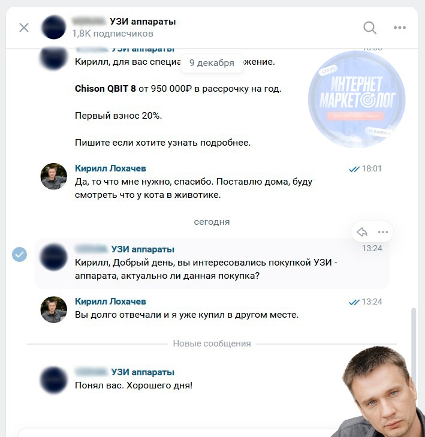Viewport: 425px width, 437px height.
Task: Click the Интернет Маркетолог round sticker
Action: pyautogui.click(x=357, y=100)
